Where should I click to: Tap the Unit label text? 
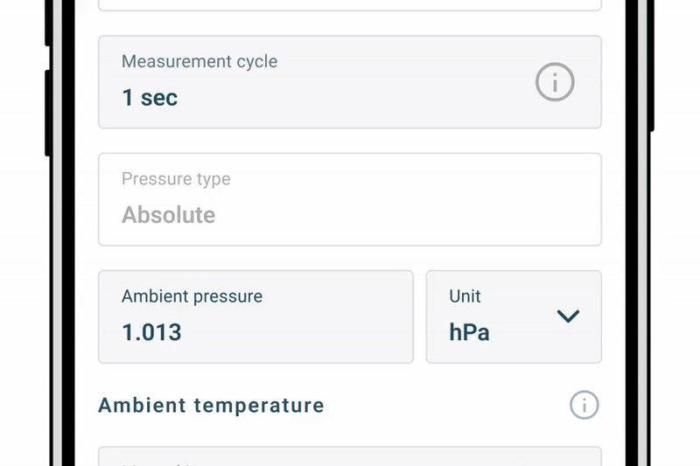pos(465,296)
